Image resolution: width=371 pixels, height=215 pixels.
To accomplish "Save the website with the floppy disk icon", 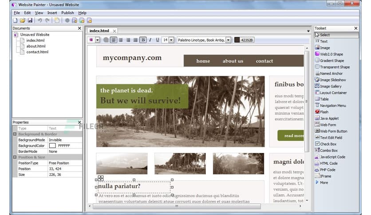I will [x=30, y=20].
